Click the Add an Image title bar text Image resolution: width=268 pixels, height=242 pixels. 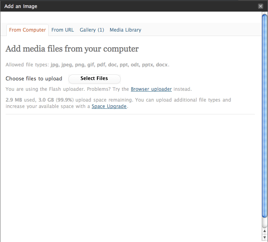[x=21, y=6]
